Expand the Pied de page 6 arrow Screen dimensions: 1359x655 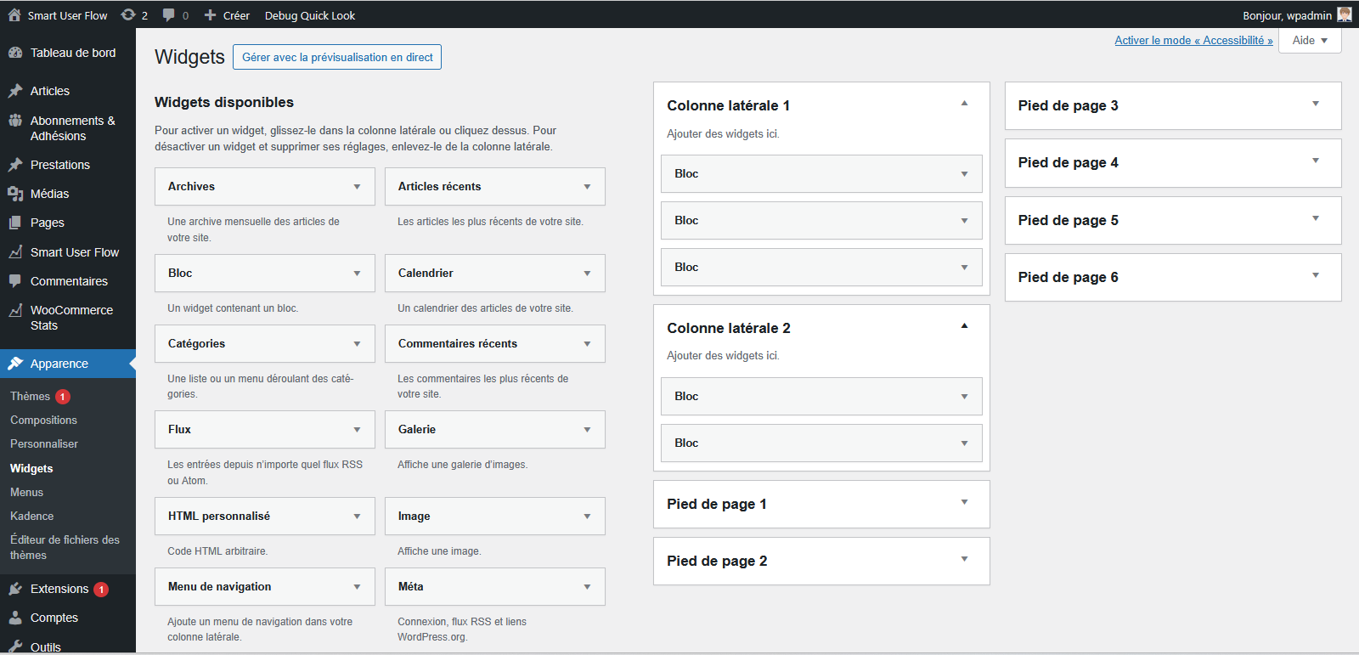(1316, 275)
